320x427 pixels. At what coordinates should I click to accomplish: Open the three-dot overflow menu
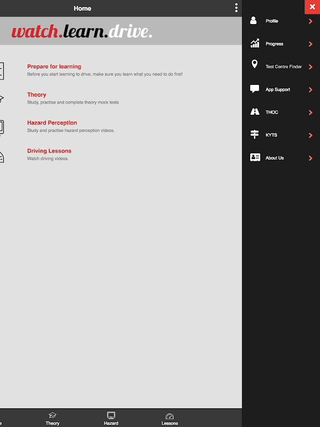point(236,8)
